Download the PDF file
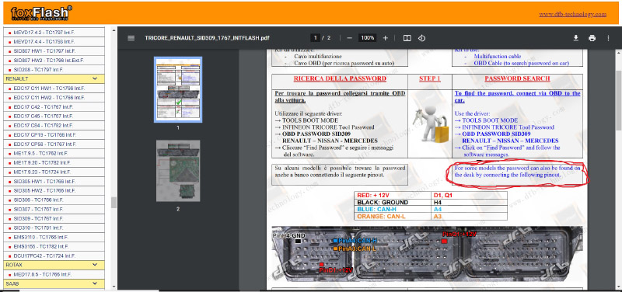622x292 pixels. 575,38
